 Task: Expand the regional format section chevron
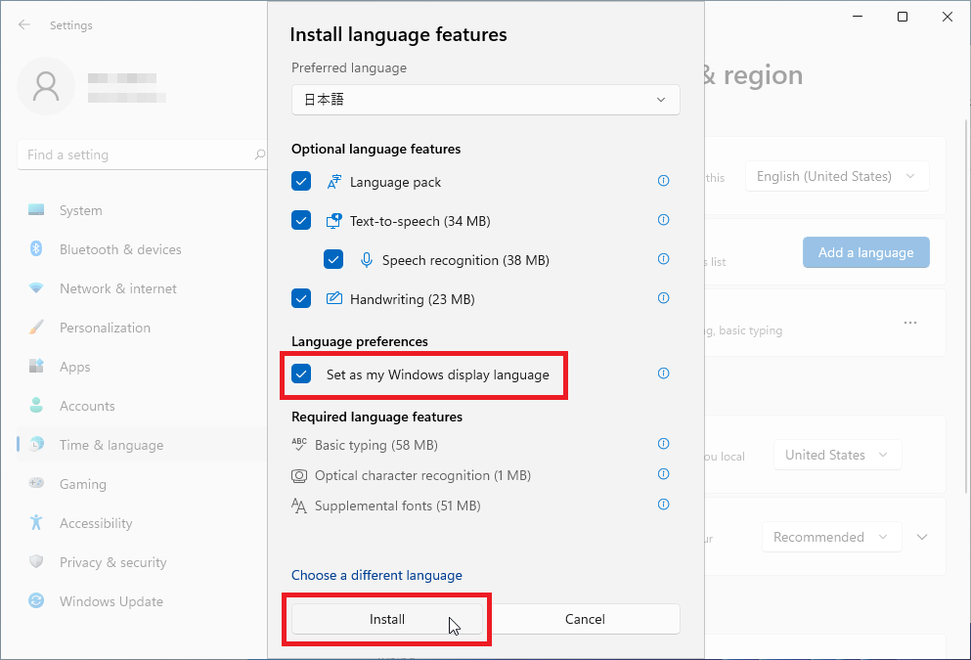pyautogui.click(x=922, y=537)
